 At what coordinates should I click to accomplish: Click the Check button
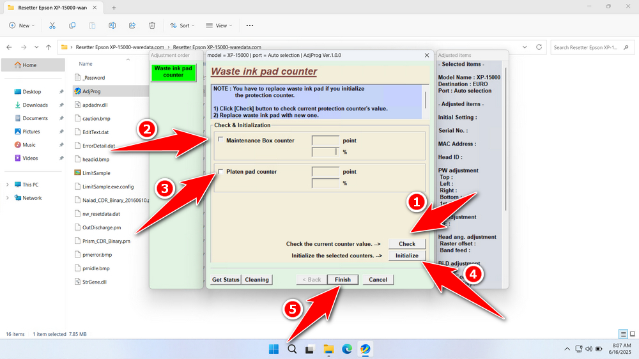406,243
